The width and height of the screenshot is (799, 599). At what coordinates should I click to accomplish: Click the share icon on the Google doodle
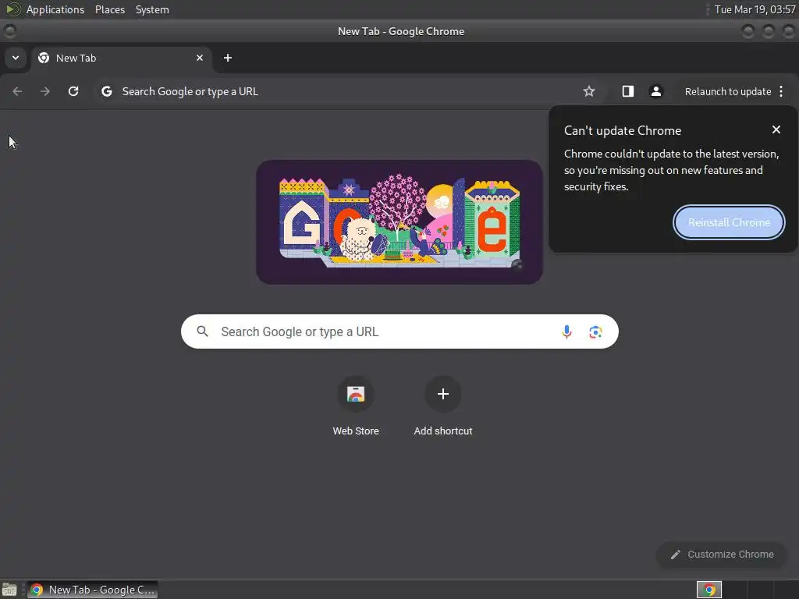click(517, 264)
